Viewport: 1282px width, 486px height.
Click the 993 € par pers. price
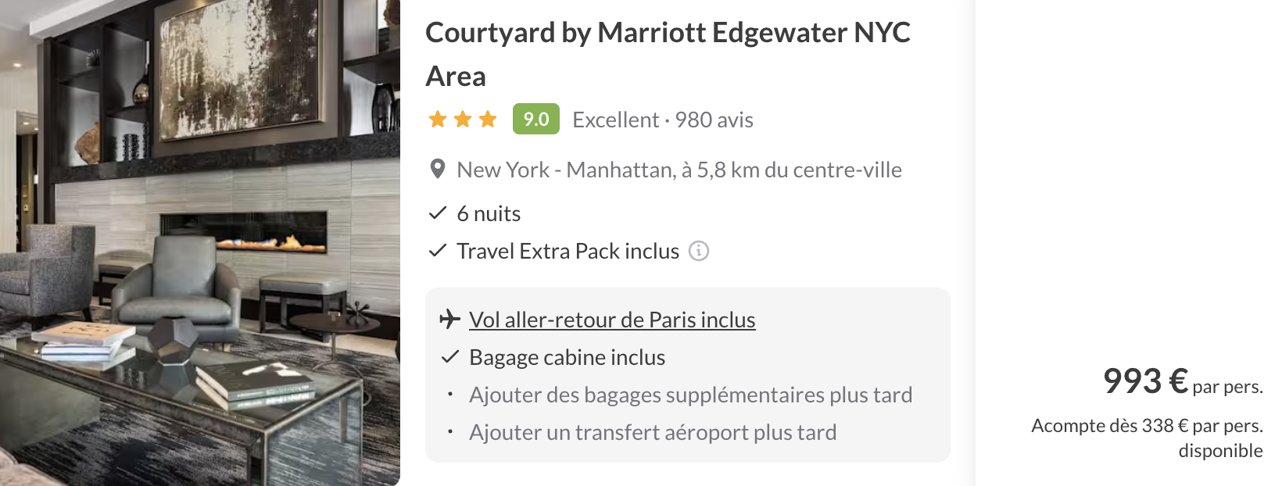tap(1183, 381)
